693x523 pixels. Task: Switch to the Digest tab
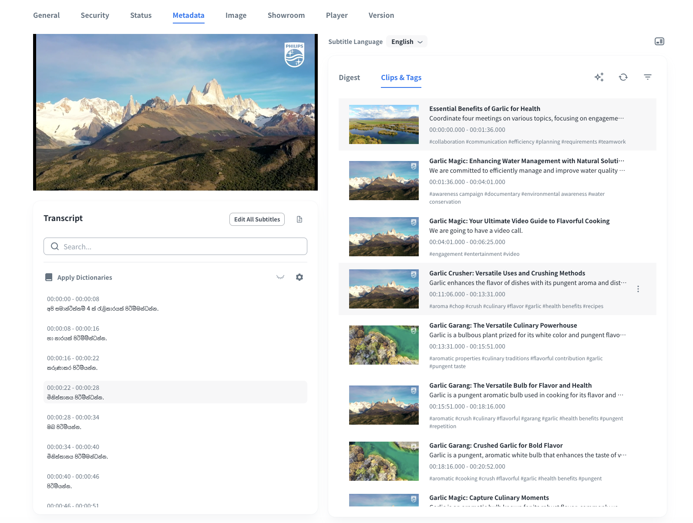tap(349, 77)
